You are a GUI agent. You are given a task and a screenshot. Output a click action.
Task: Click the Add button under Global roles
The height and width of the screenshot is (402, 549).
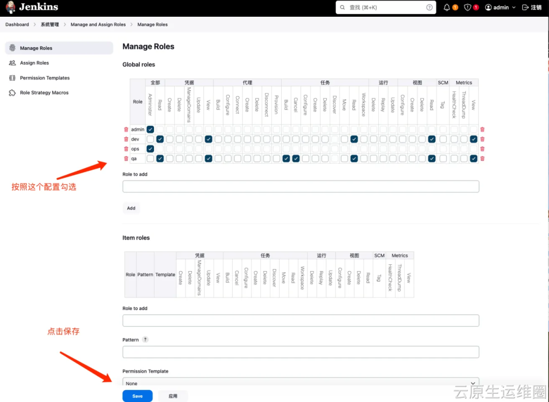point(131,208)
